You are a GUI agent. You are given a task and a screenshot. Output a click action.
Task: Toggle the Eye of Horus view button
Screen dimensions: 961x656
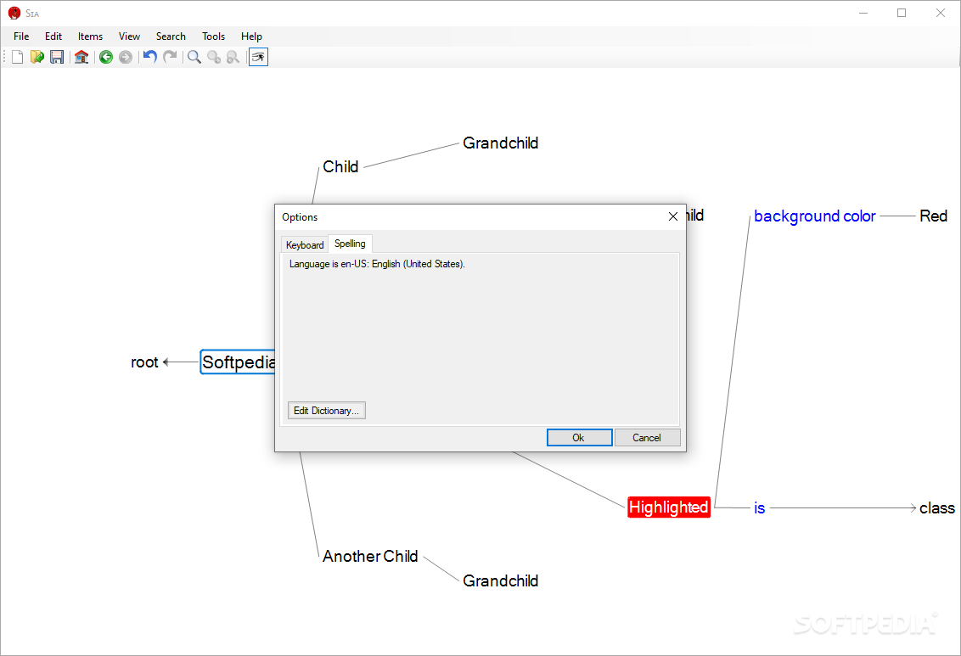click(258, 57)
